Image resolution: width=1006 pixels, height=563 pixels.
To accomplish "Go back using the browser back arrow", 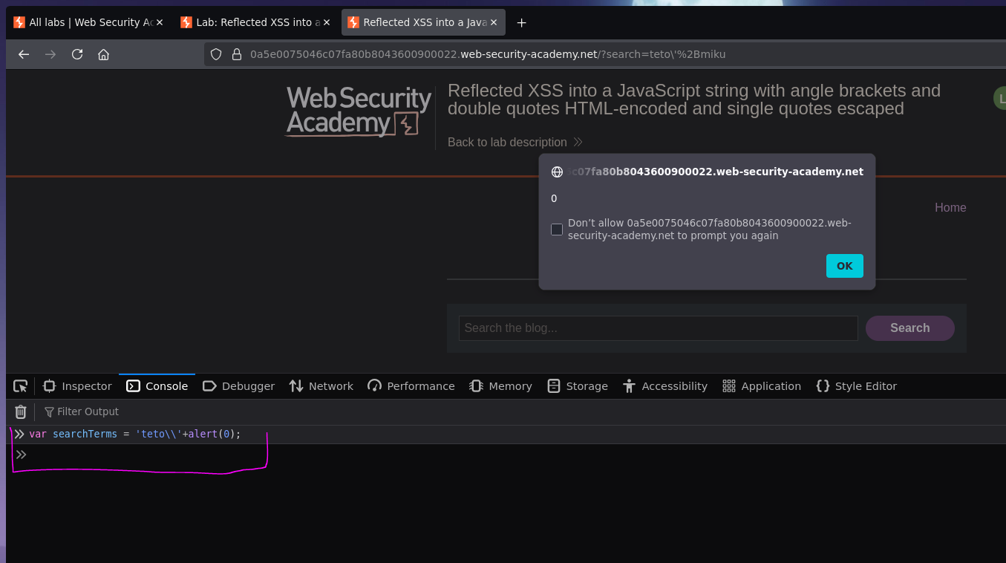I will 24,54.
